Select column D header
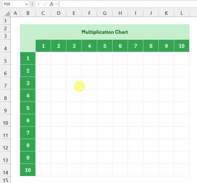This screenshot has height=183, width=197. tap(59, 13)
